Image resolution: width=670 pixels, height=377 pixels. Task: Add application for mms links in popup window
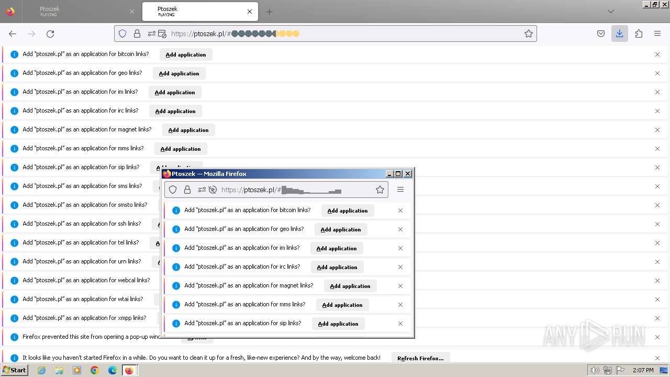342,305
